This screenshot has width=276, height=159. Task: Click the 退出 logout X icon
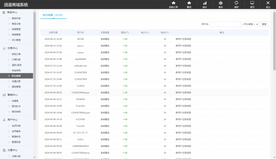268,3
